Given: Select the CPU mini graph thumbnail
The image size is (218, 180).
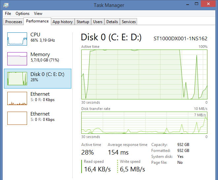Looking at the screenshot, I should (17, 39).
